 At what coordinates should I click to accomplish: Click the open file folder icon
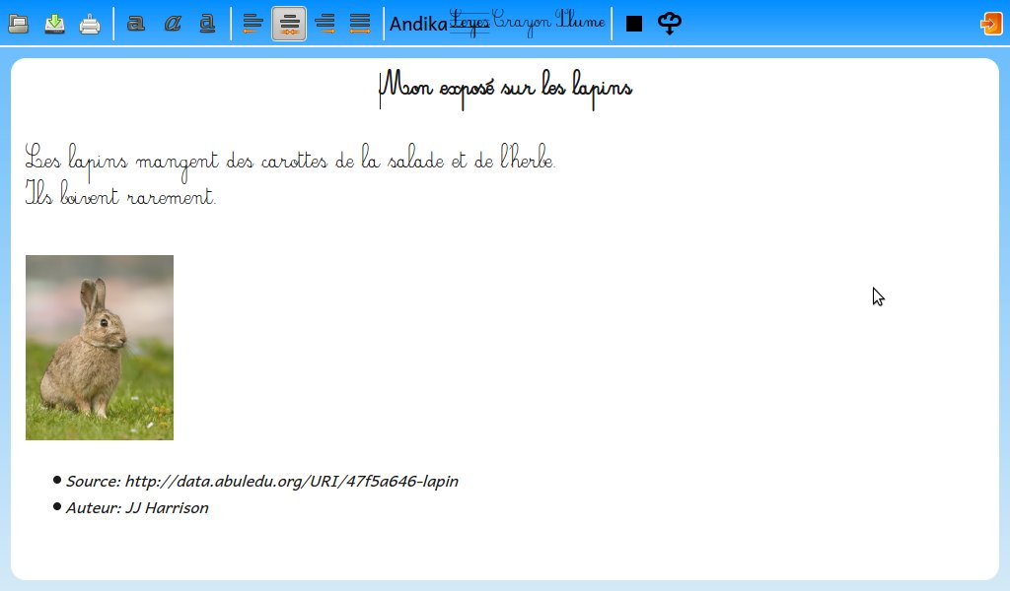(x=18, y=24)
